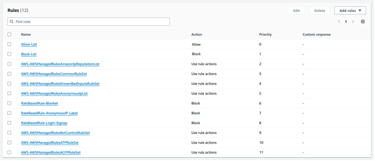Click the previous page arrow in pagination
Image resolution: width=375 pixels, height=161 pixels.
point(339,22)
